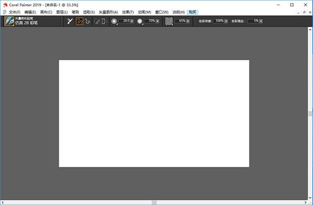This screenshot has width=313, height=205.
Task: Click the vertical scrollbar thumb
Action: point(310,113)
